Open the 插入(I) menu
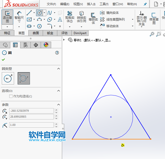Image resolution: width=165 pixels, height=159 pixels. pos(91,4)
